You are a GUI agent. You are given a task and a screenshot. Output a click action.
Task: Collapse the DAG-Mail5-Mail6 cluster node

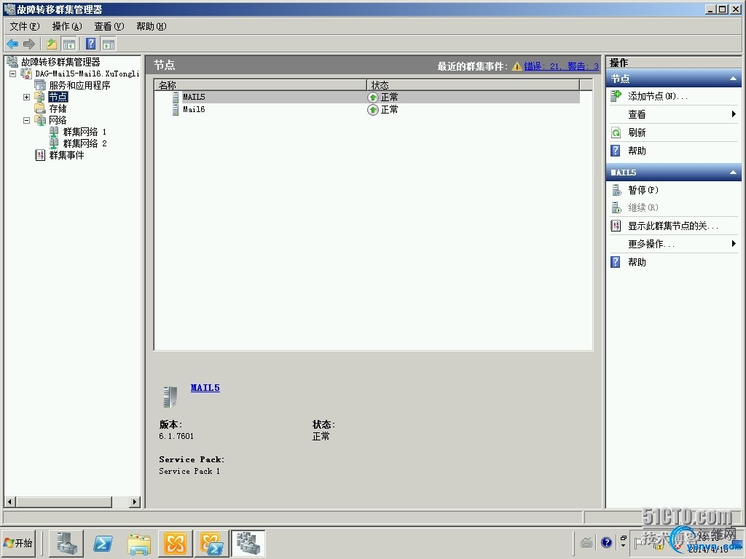(13, 74)
